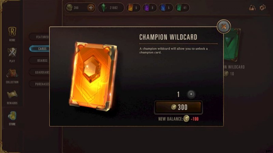Open the settings gear
The width and height of the screenshot is (273, 153).
point(262,7)
